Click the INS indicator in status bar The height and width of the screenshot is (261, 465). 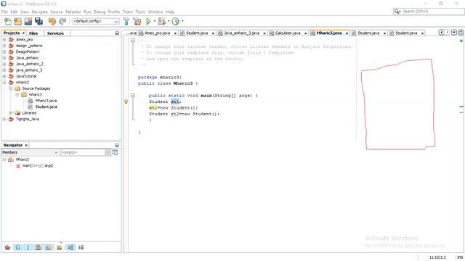click(x=460, y=257)
